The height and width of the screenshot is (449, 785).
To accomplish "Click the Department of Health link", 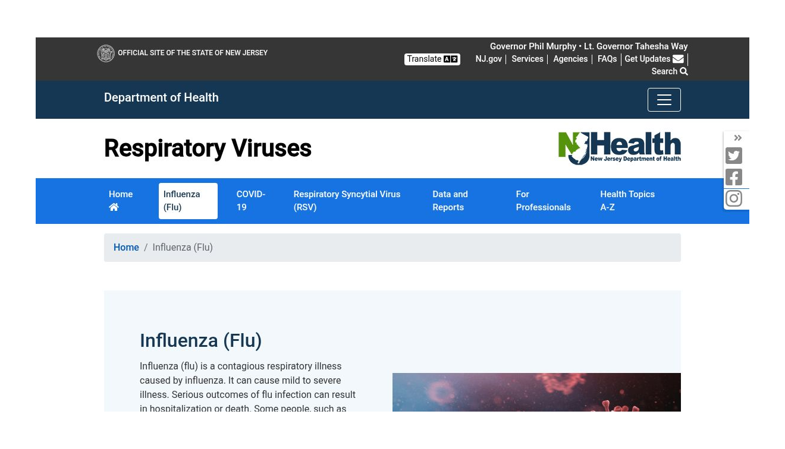I will [x=161, y=97].
